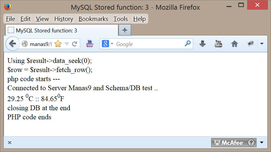Screen dimensions: 271x152
Task: Click into the Google search field
Action: point(149,44)
